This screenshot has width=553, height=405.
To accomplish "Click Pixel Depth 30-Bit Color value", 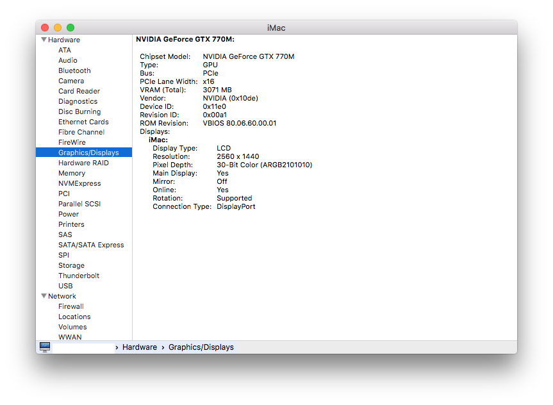I will pyautogui.click(x=264, y=165).
